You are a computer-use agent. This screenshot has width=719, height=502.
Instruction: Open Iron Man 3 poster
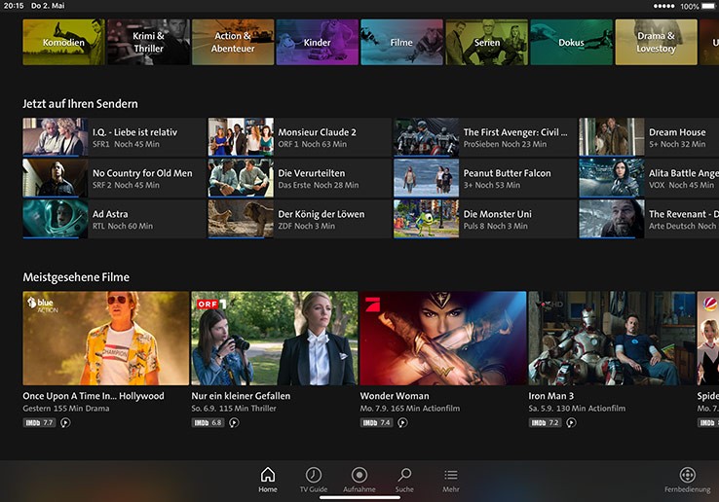612,338
